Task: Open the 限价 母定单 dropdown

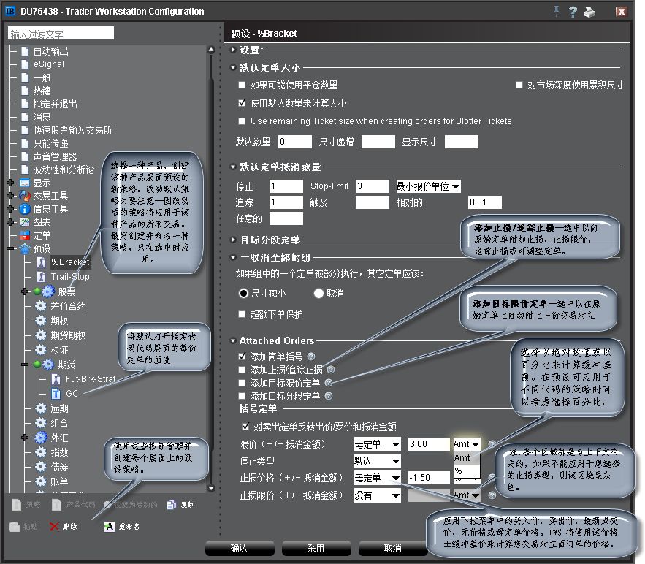Action: coord(377,444)
